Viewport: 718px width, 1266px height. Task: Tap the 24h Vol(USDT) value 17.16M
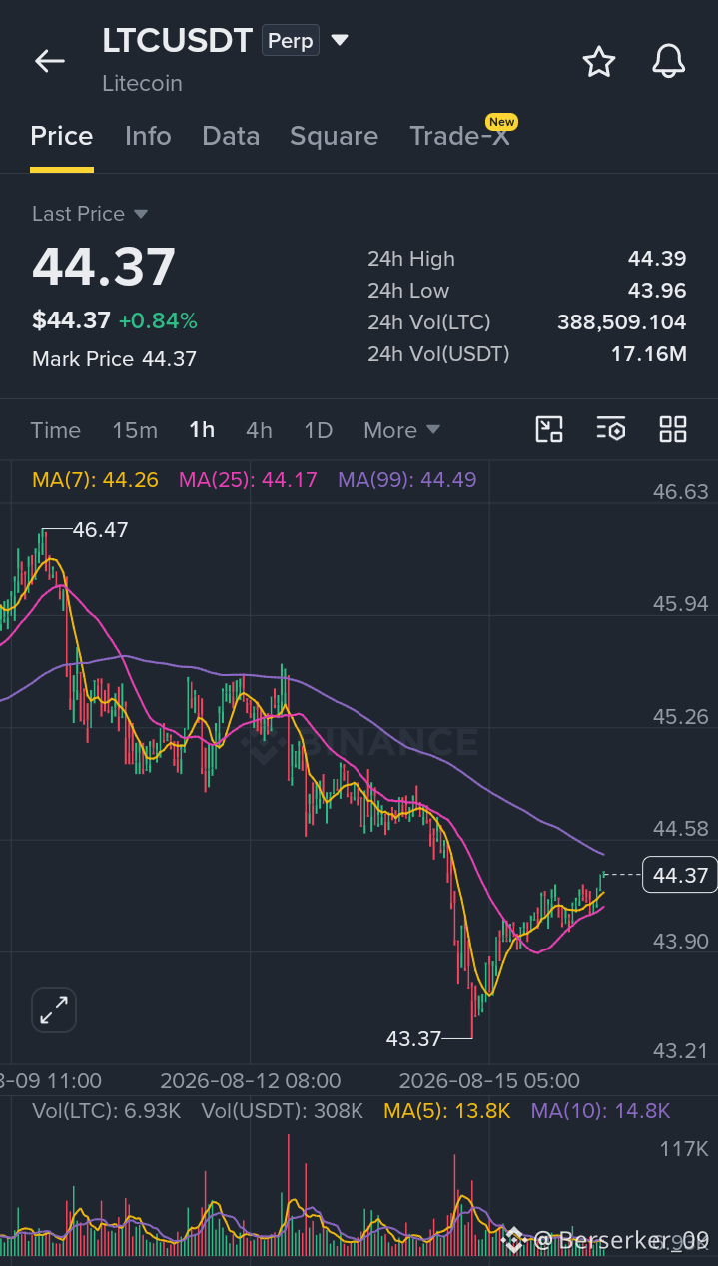tap(648, 354)
